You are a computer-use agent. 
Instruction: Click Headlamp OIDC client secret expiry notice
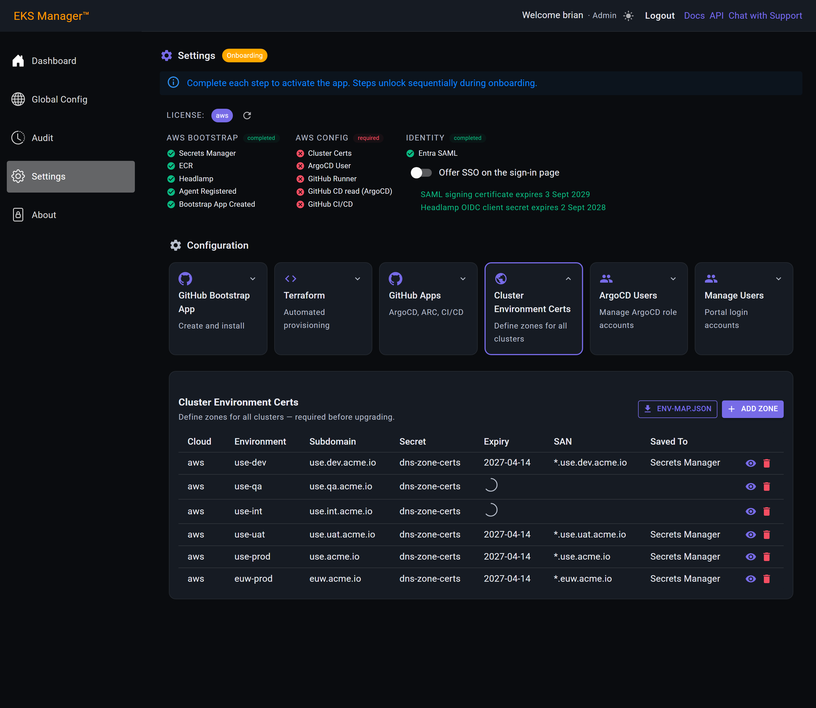click(x=513, y=207)
